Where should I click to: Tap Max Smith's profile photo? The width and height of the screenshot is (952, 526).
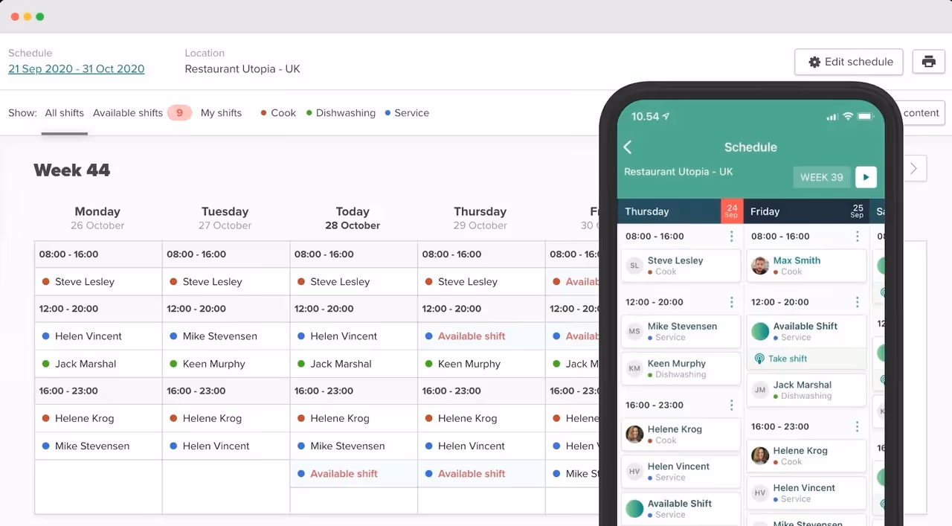[x=759, y=266]
